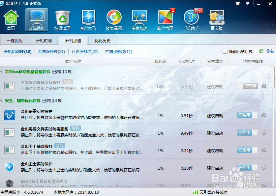
Task: Open 修复漏洞 vulnerability repair
Action: [114, 20]
